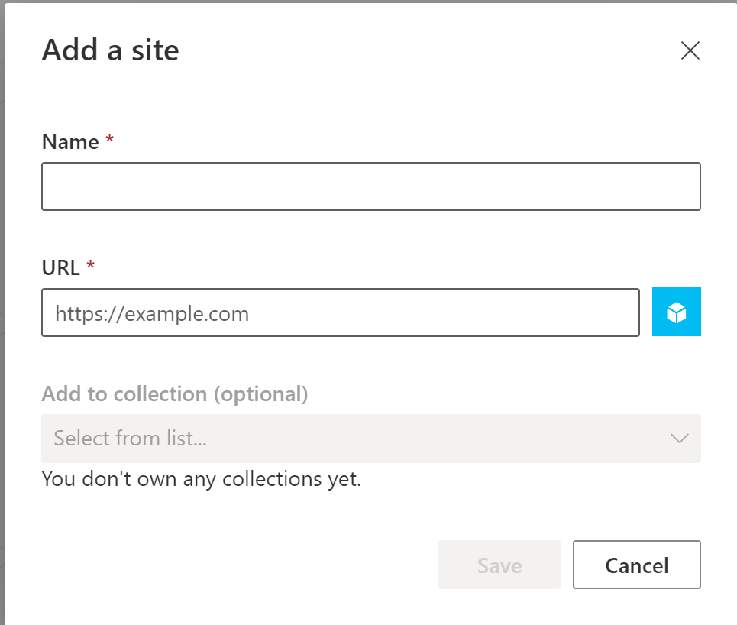
Task: Click the greyed-out Save button
Action: 499,565
